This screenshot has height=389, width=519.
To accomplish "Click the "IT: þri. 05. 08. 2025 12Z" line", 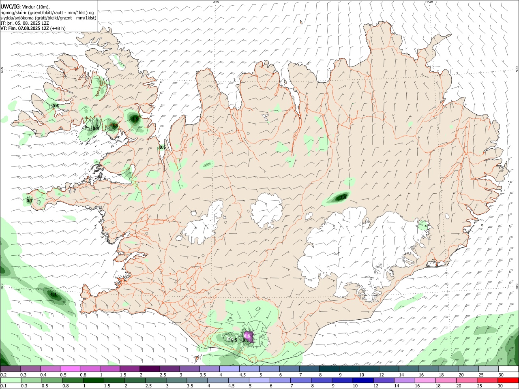I will coord(25,23).
